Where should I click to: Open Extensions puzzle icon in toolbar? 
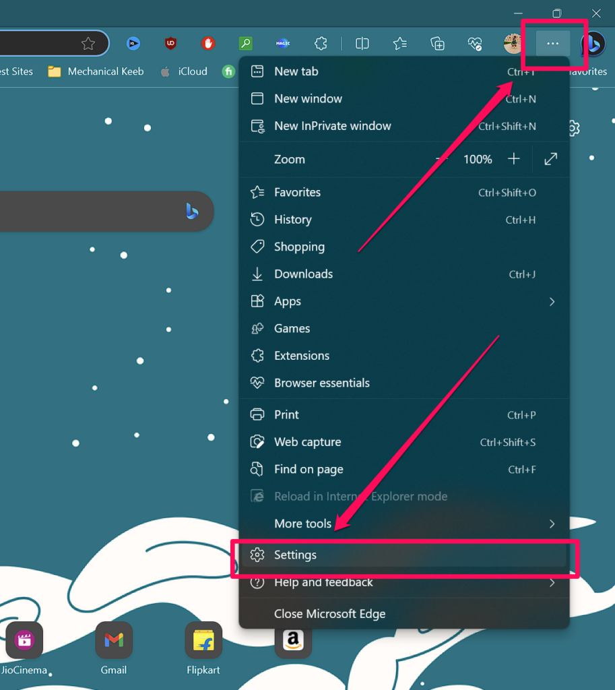321,43
